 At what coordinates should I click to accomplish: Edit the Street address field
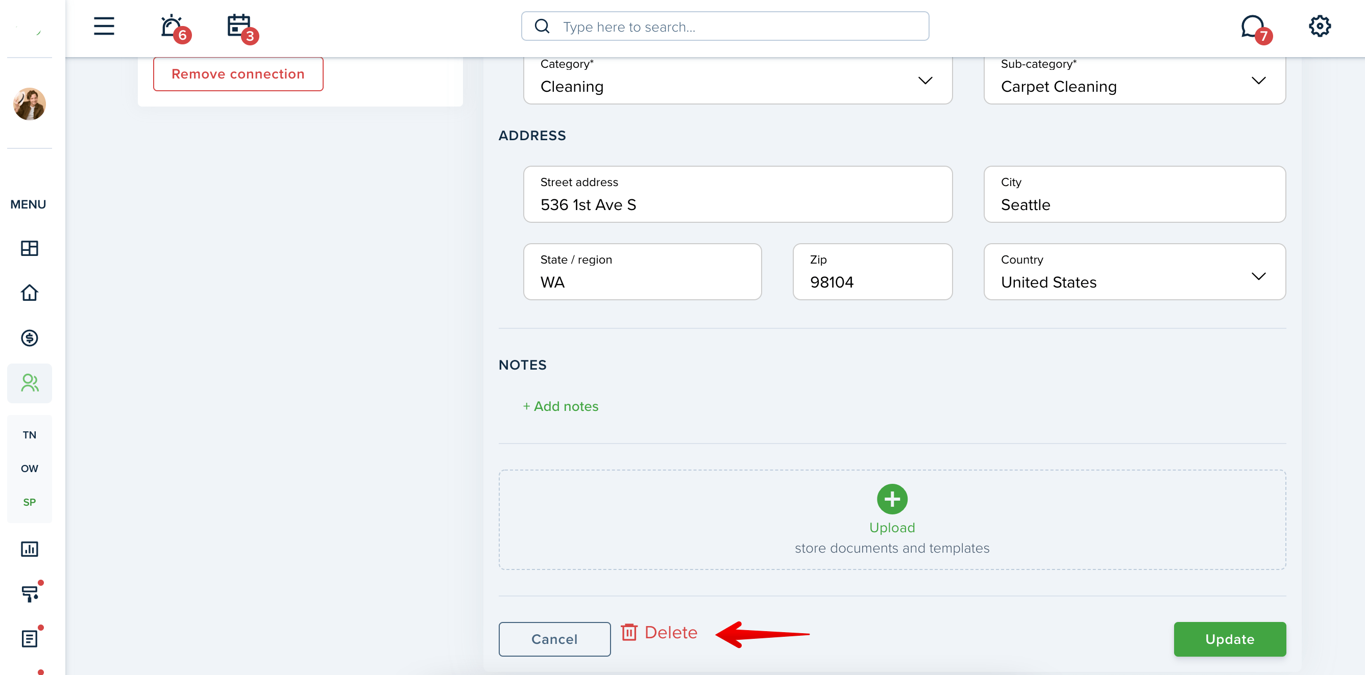pyautogui.click(x=738, y=194)
